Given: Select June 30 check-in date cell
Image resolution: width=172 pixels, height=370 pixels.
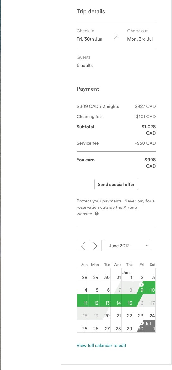Looking at the screenshot, I should pos(138,326).
